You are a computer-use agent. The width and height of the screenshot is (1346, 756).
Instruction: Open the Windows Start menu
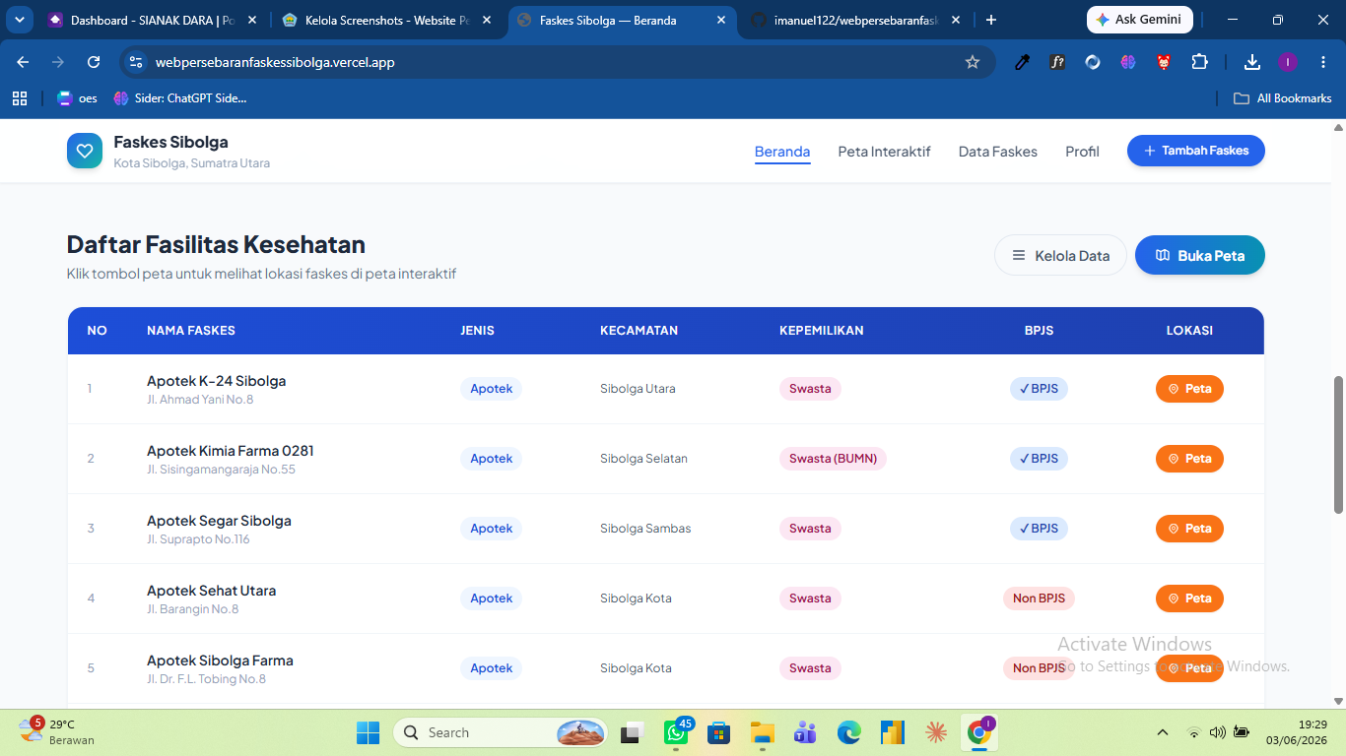point(368,732)
